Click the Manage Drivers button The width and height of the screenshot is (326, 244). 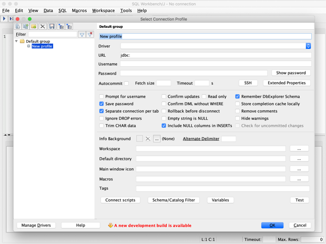pyautogui.click(x=36, y=225)
